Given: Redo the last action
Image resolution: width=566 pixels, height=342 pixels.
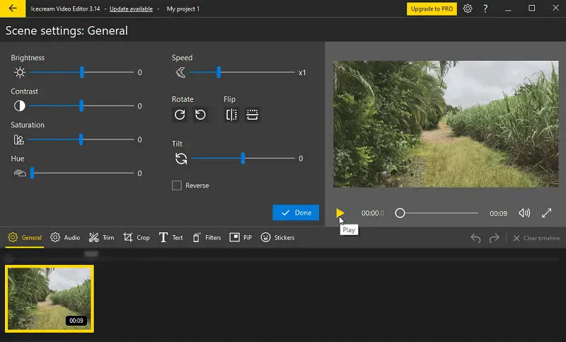Looking at the screenshot, I should [x=494, y=238].
